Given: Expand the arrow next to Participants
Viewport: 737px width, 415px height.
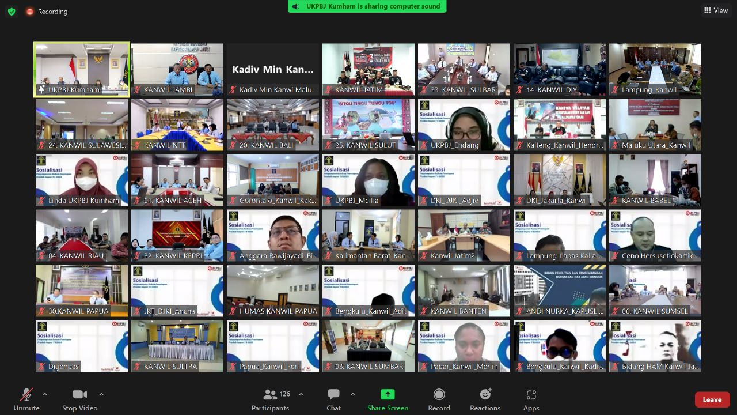Looking at the screenshot, I should (x=301, y=394).
